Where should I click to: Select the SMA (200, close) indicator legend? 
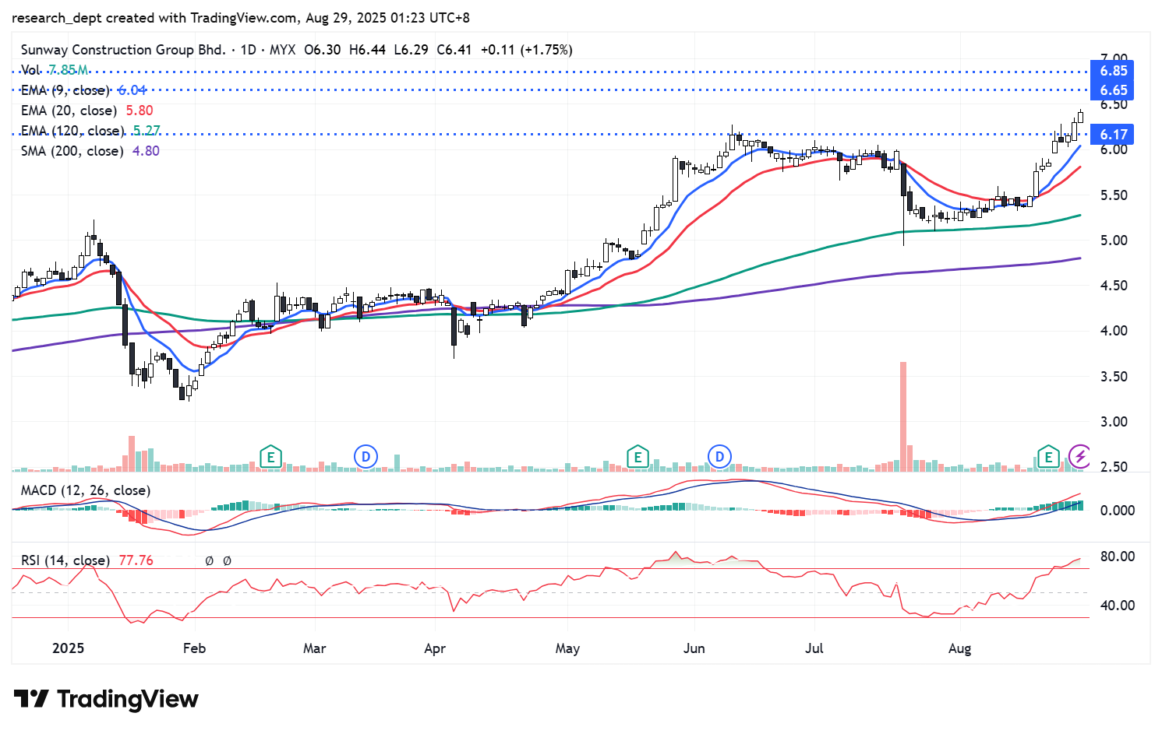tap(90, 151)
